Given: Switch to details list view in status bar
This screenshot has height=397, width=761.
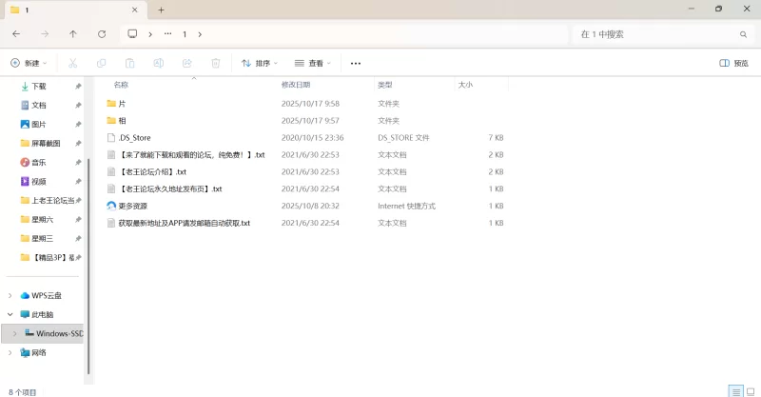Looking at the screenshot, I should [x=734, y=390].
